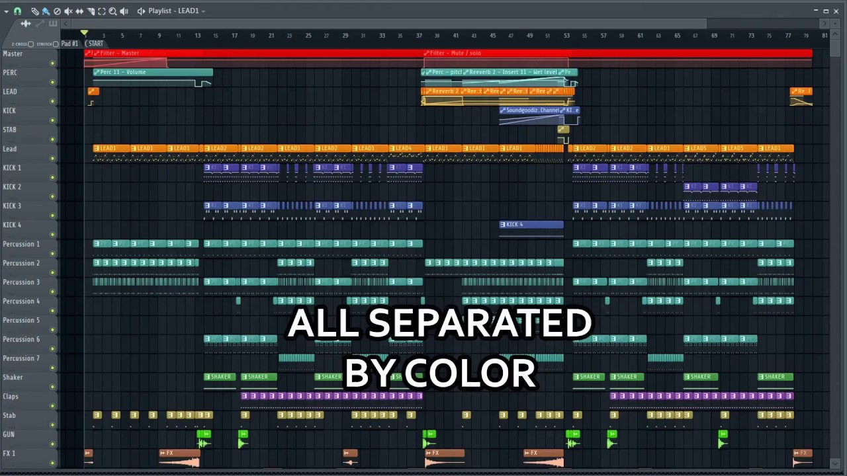
Task: Mute the Shaker track
Action: 52,387
